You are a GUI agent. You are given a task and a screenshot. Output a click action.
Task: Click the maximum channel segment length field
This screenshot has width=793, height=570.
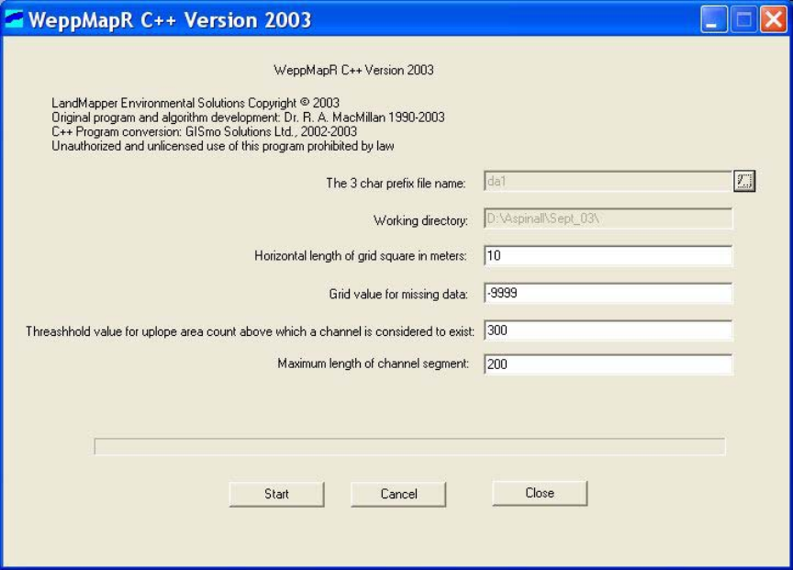608,364
